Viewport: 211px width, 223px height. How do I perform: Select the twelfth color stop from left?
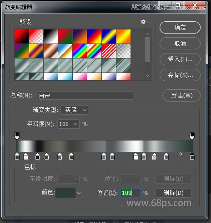(x=166, y=156)
